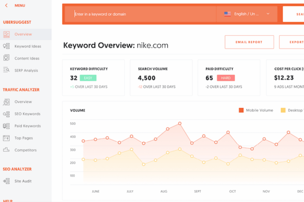Go to Content Ideas

27,58
